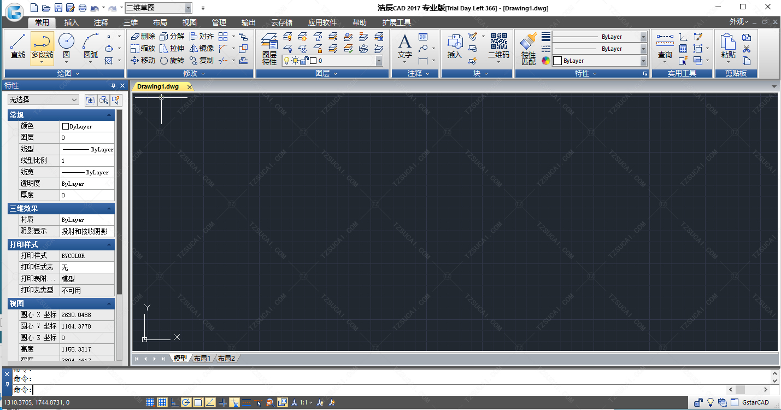Toggle object snap in status bar
This screenshot has height=410, width=781.
tap(198, 403)
